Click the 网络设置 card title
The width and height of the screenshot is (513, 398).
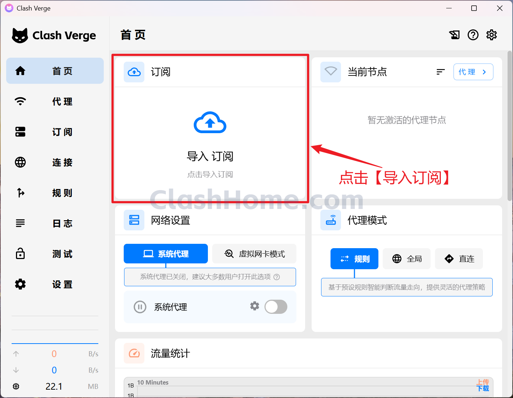point(171,220)
